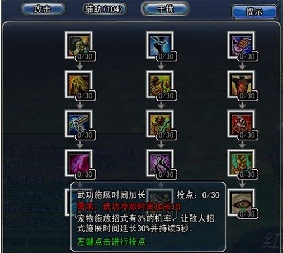Click the 0/30 counter on purple fist skill

(x=248, y=56)
